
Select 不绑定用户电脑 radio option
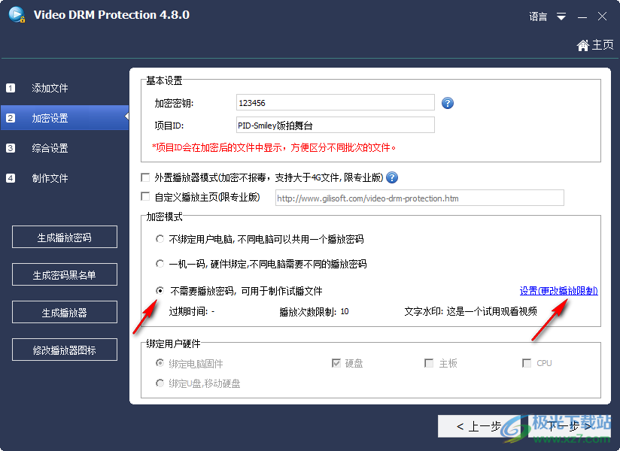pos(160,239)
